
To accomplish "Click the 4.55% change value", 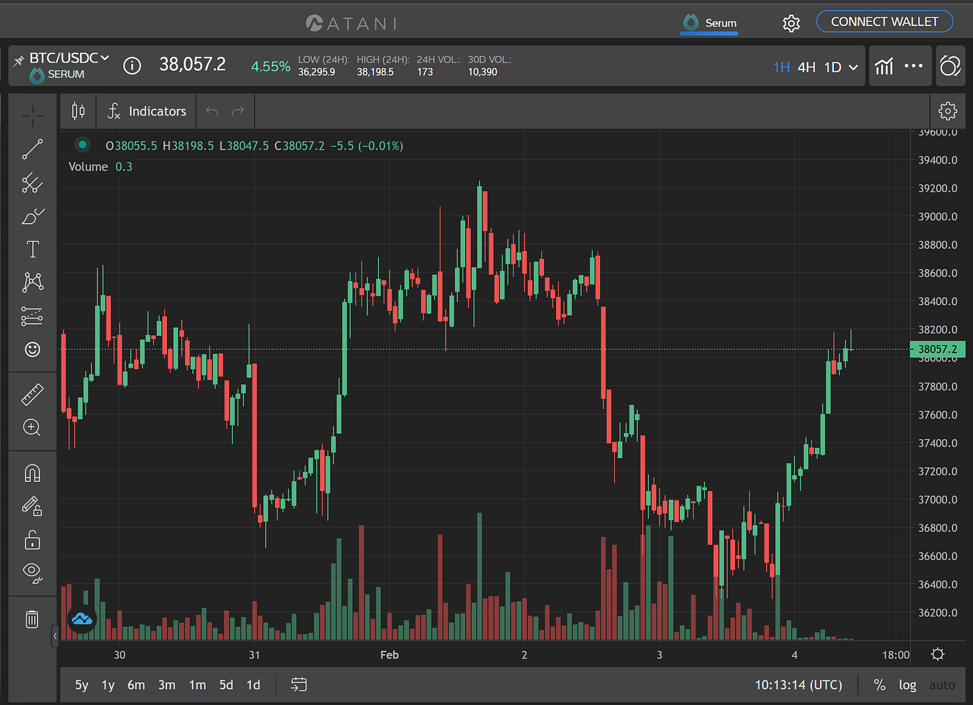I will coord(271,66).
